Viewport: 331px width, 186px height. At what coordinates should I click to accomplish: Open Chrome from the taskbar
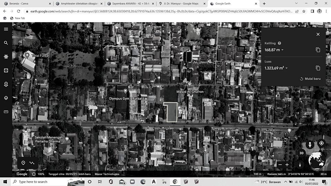tap(175, 182)
